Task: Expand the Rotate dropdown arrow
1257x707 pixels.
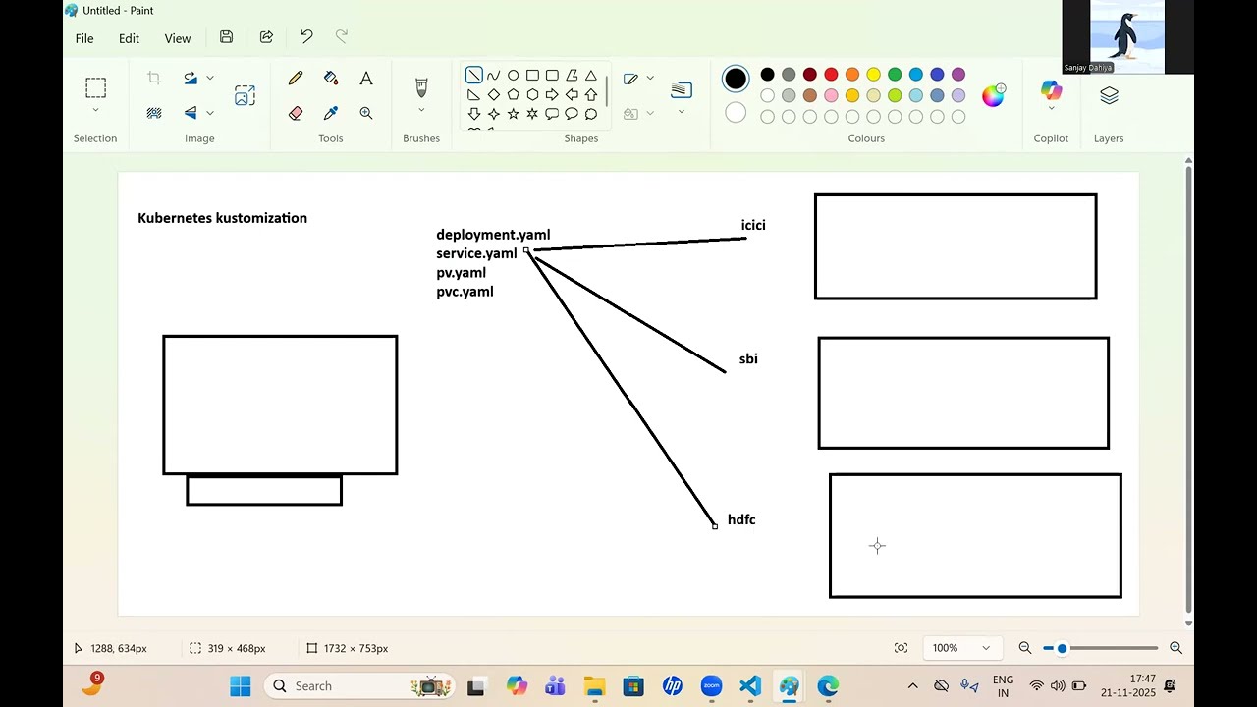Action: 209,79
